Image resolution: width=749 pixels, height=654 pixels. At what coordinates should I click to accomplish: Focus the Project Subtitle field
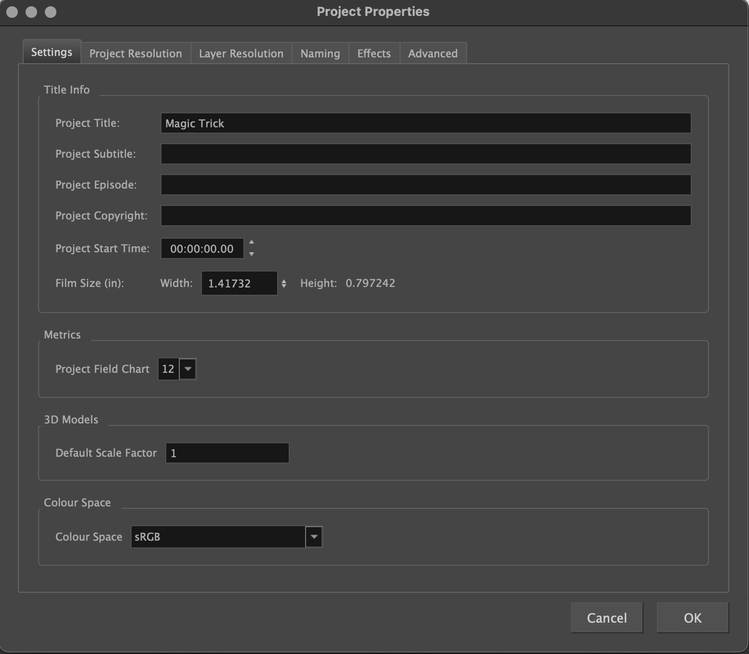(x=425, y=154)
